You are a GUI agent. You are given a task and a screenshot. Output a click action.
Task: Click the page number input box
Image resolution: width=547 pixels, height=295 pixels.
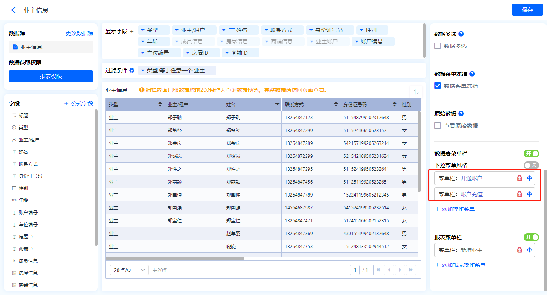tap(354, 270)
